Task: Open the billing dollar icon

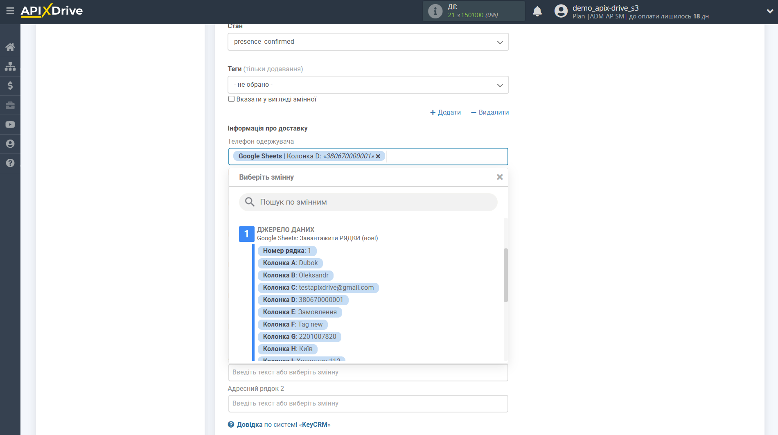Action: pos(10,86)
